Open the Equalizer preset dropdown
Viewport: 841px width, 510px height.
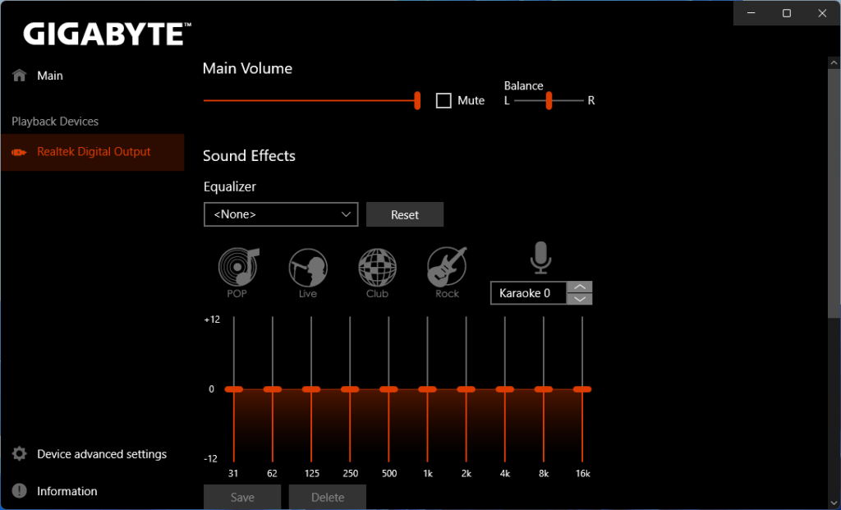280,214
